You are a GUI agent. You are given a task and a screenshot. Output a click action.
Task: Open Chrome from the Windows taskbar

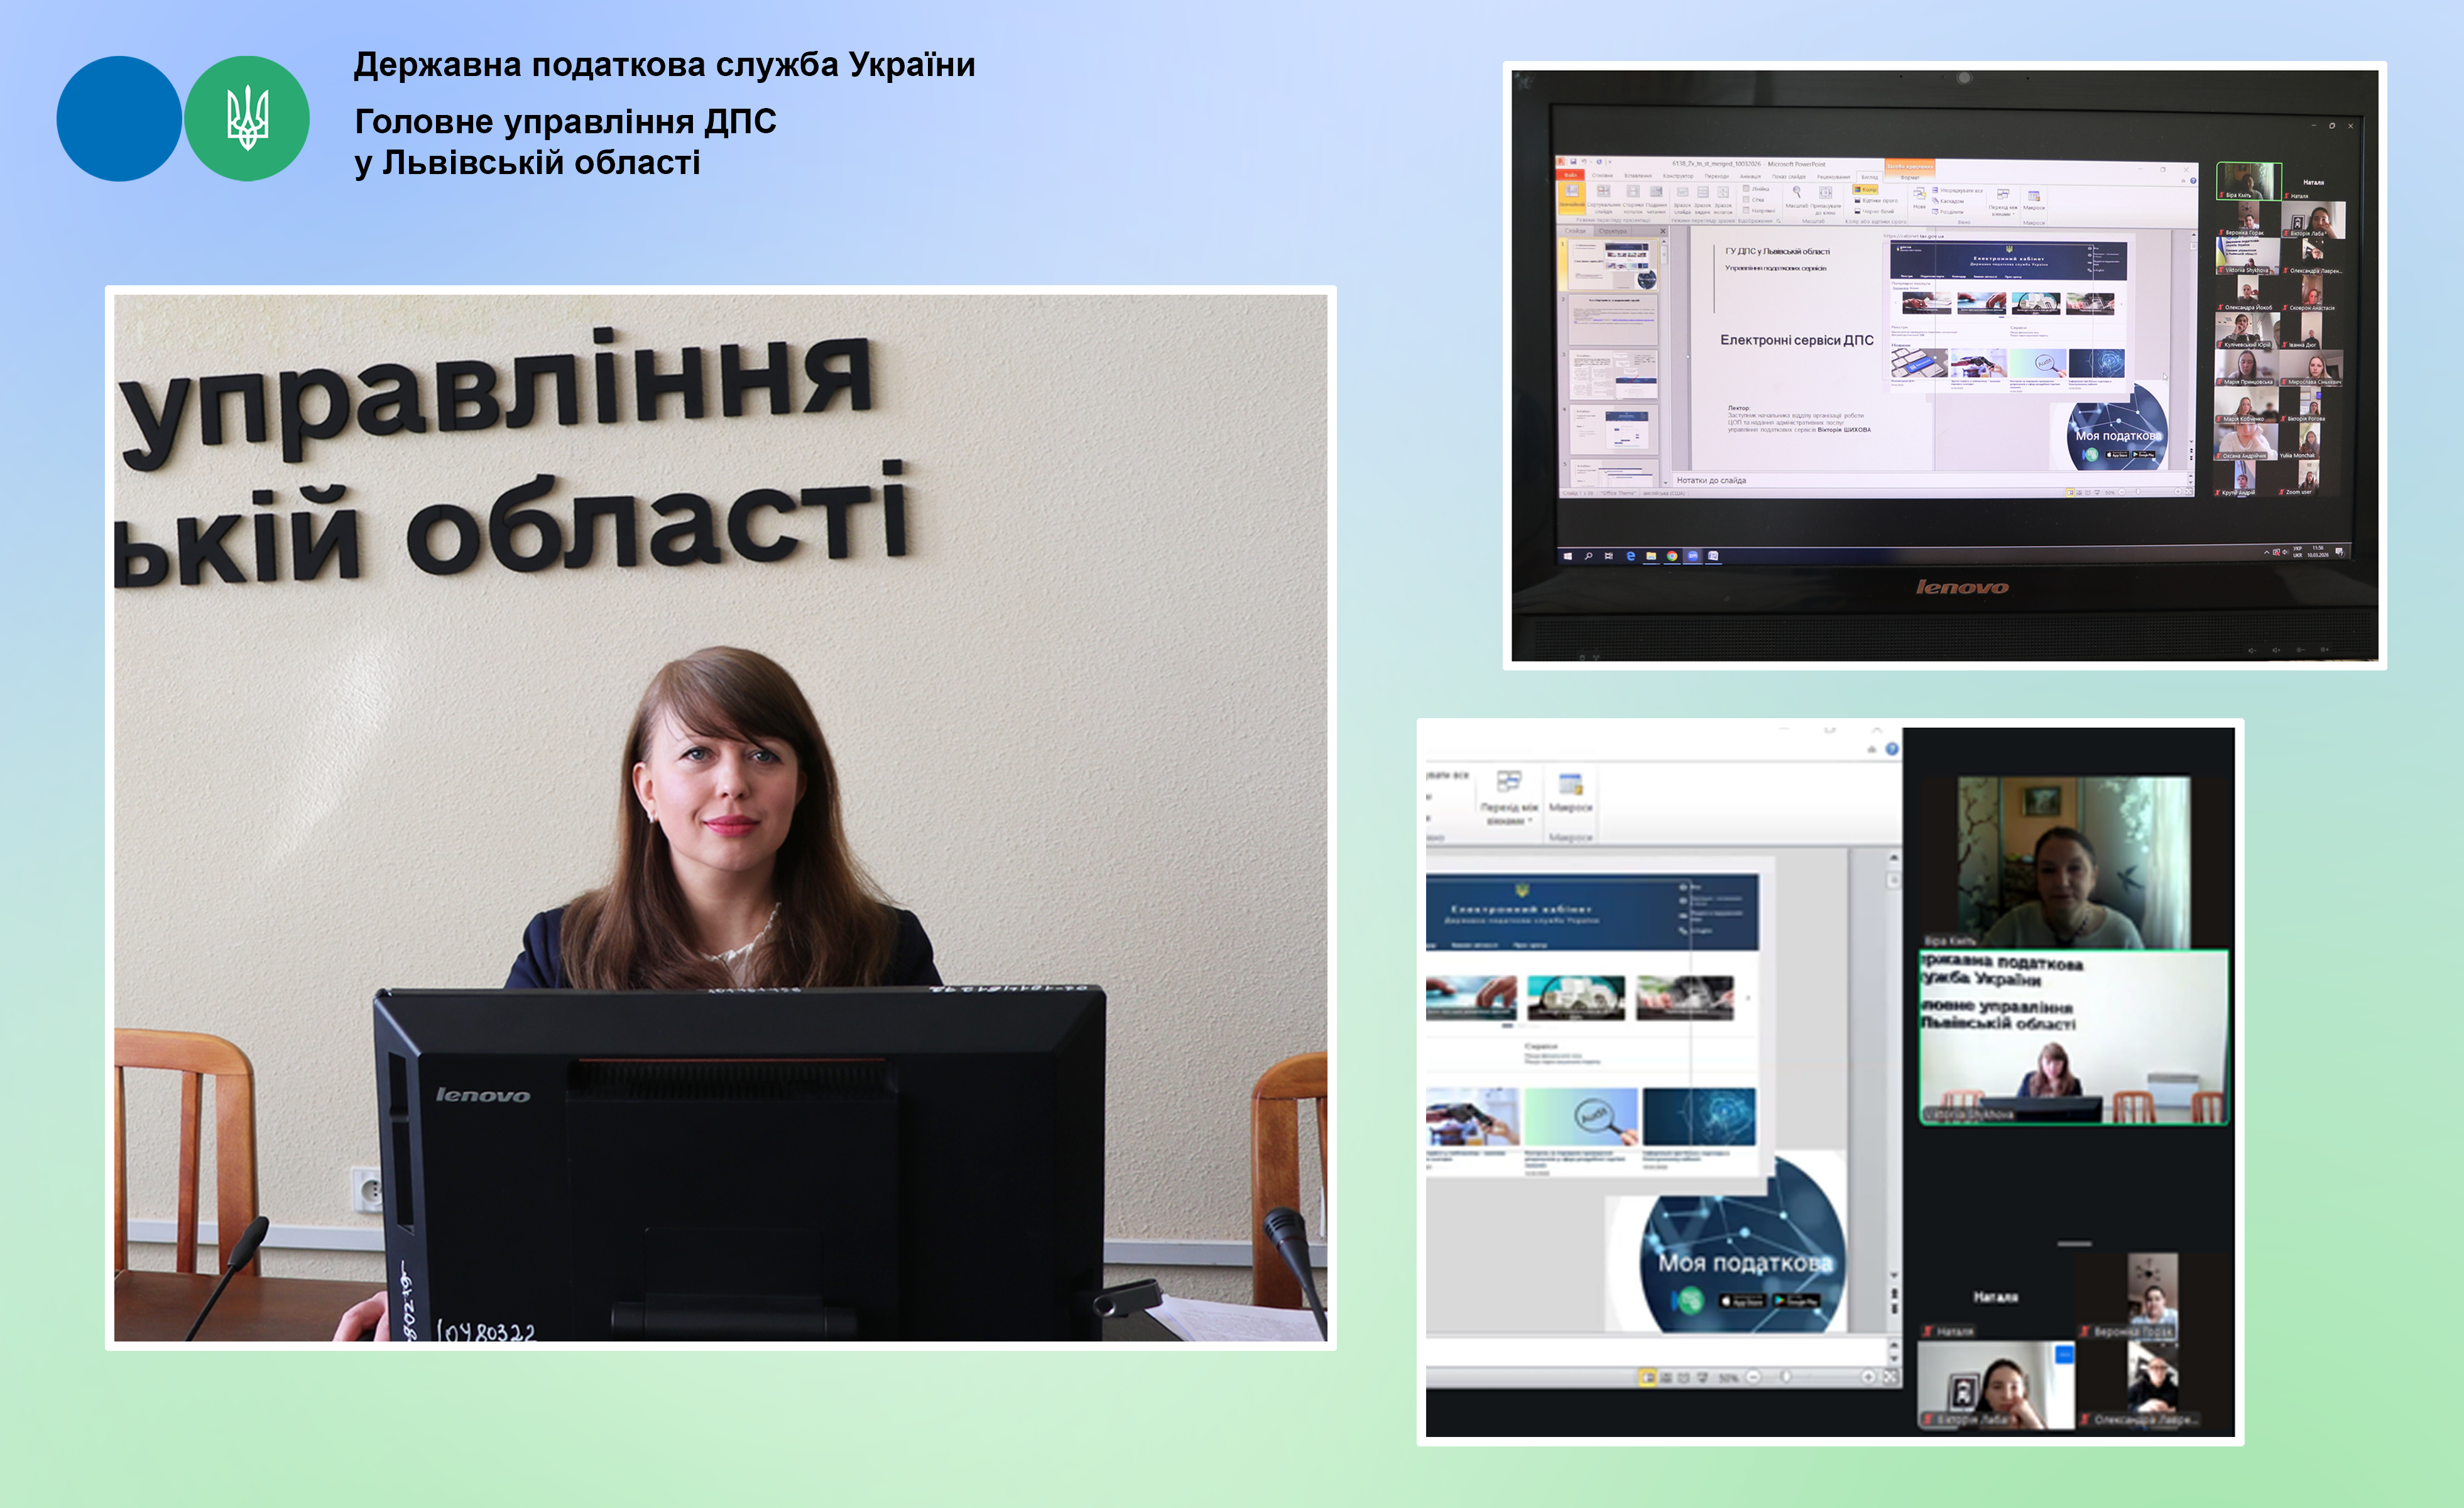[x=1672, y=556]
